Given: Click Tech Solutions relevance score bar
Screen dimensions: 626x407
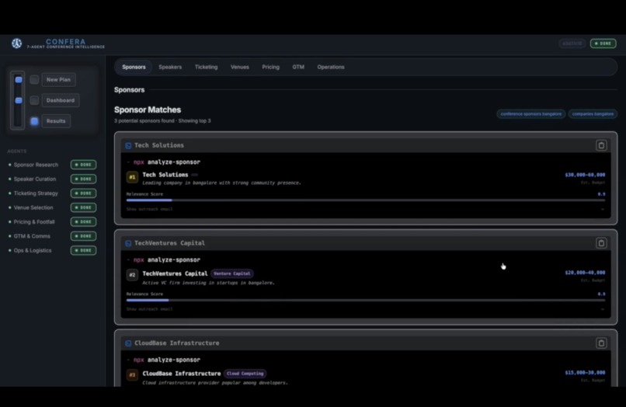Looking at the screenshot, I should (366, 200).
